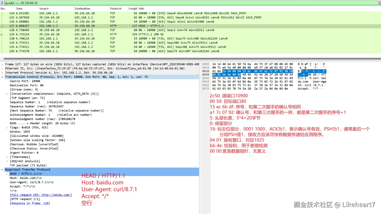Sort packets by the Info column header
The image size is (381, 214).
click(x=141, y=9)
